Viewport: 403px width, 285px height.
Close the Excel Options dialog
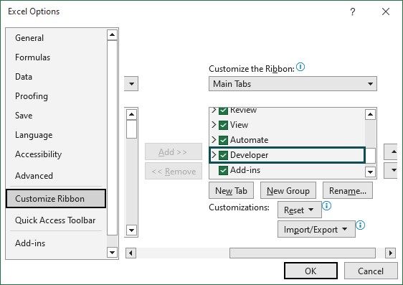pos(386,11)
